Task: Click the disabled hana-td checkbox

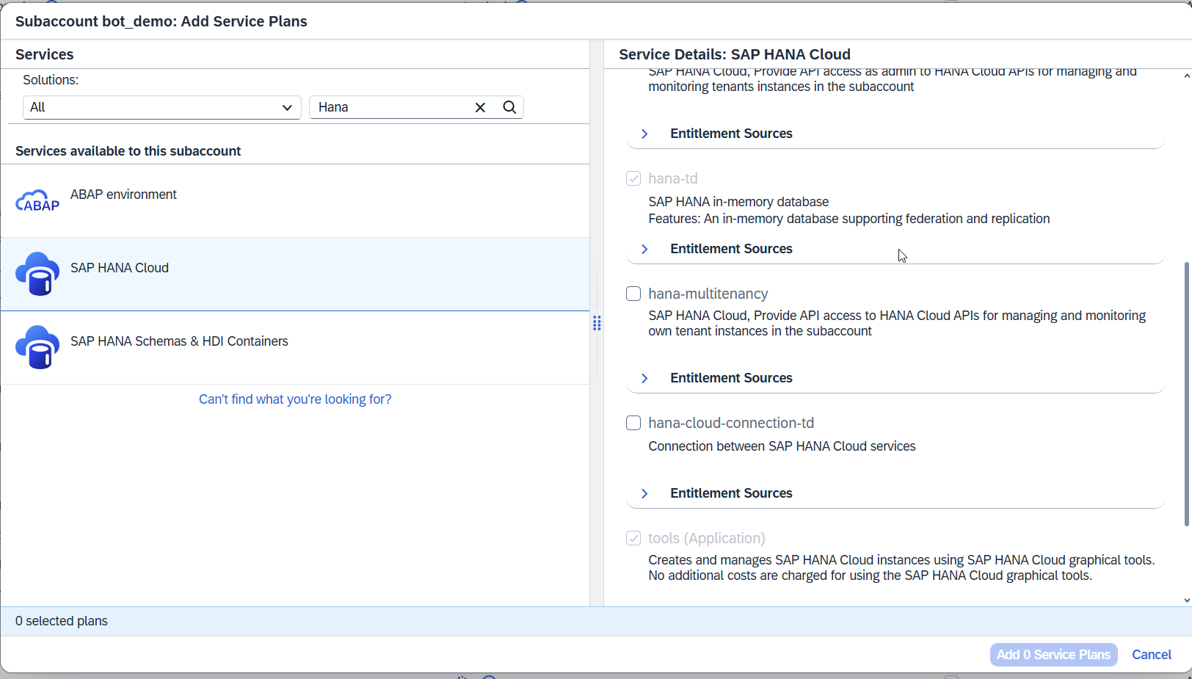Action: click(x=633, y=178)
